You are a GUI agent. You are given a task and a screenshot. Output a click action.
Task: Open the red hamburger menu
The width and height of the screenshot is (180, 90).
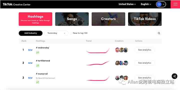pyautogui.click(x=175, y=4)
